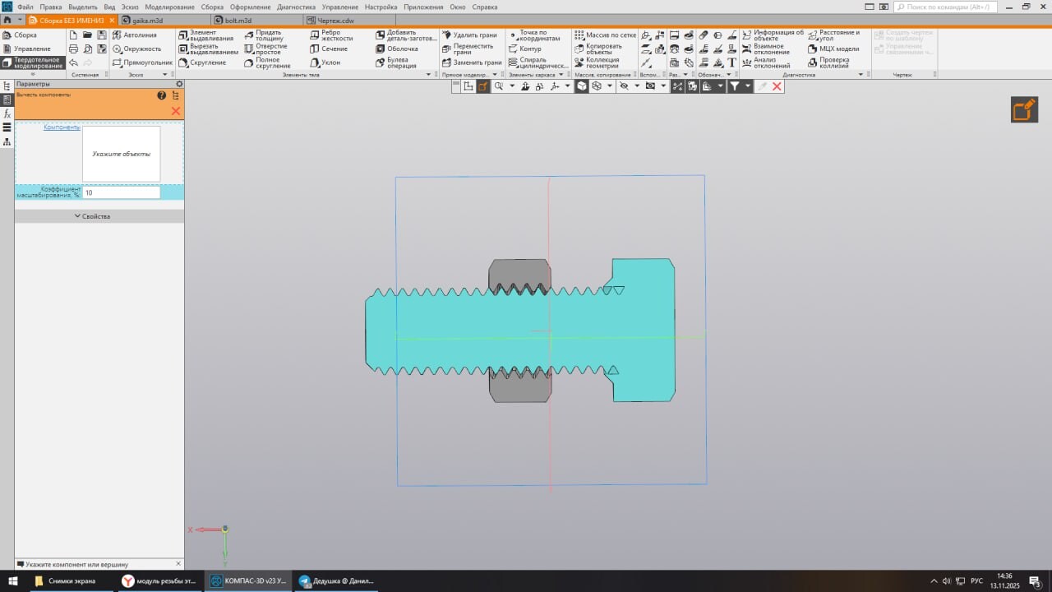Expand the Элементы тела panel arrow

[428, 75]
